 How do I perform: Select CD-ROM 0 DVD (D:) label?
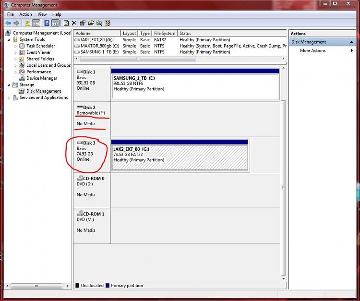click(92, 191)
